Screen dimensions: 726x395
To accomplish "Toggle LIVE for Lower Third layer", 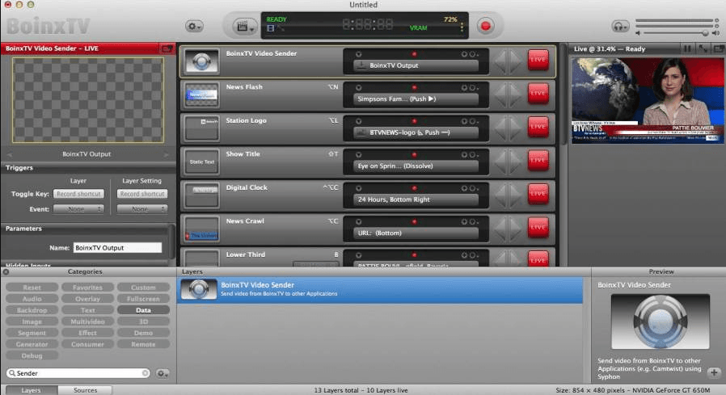I will [x=538, y=259].
